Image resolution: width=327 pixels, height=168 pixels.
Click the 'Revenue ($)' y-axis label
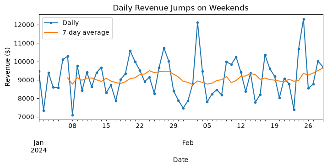click(7, 67)
